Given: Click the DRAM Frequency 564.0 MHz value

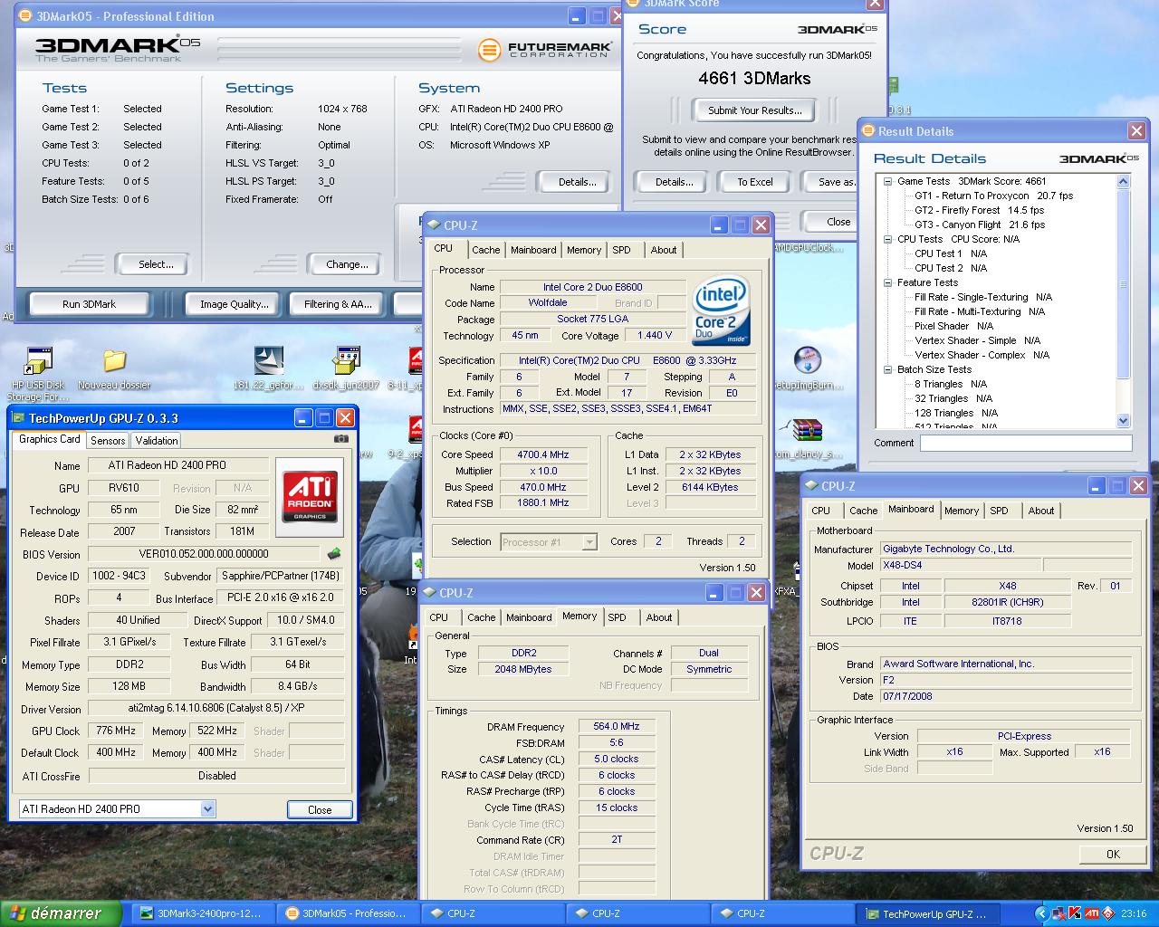Looking at the screenshot, I should (617, 727).
